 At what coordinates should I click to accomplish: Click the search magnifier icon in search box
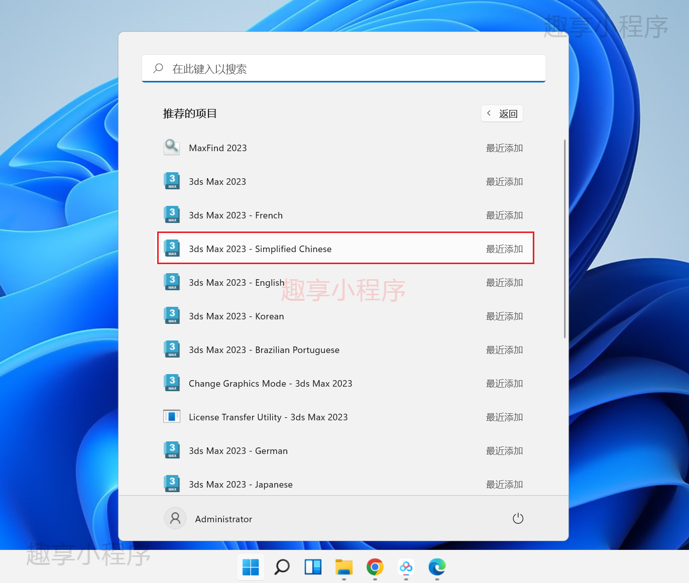(x=158, y=68)
